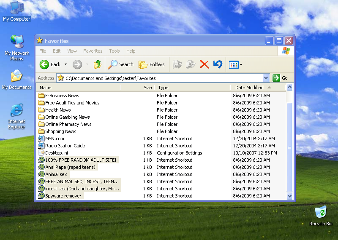This screenshot has height=240, width=338.
Task: Click the MSN.com row's 12/20/2004 date
Action: (x=254, y=139)
